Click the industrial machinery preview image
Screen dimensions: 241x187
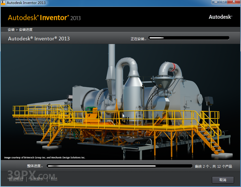pyautogui.click(x=120, y=101)
